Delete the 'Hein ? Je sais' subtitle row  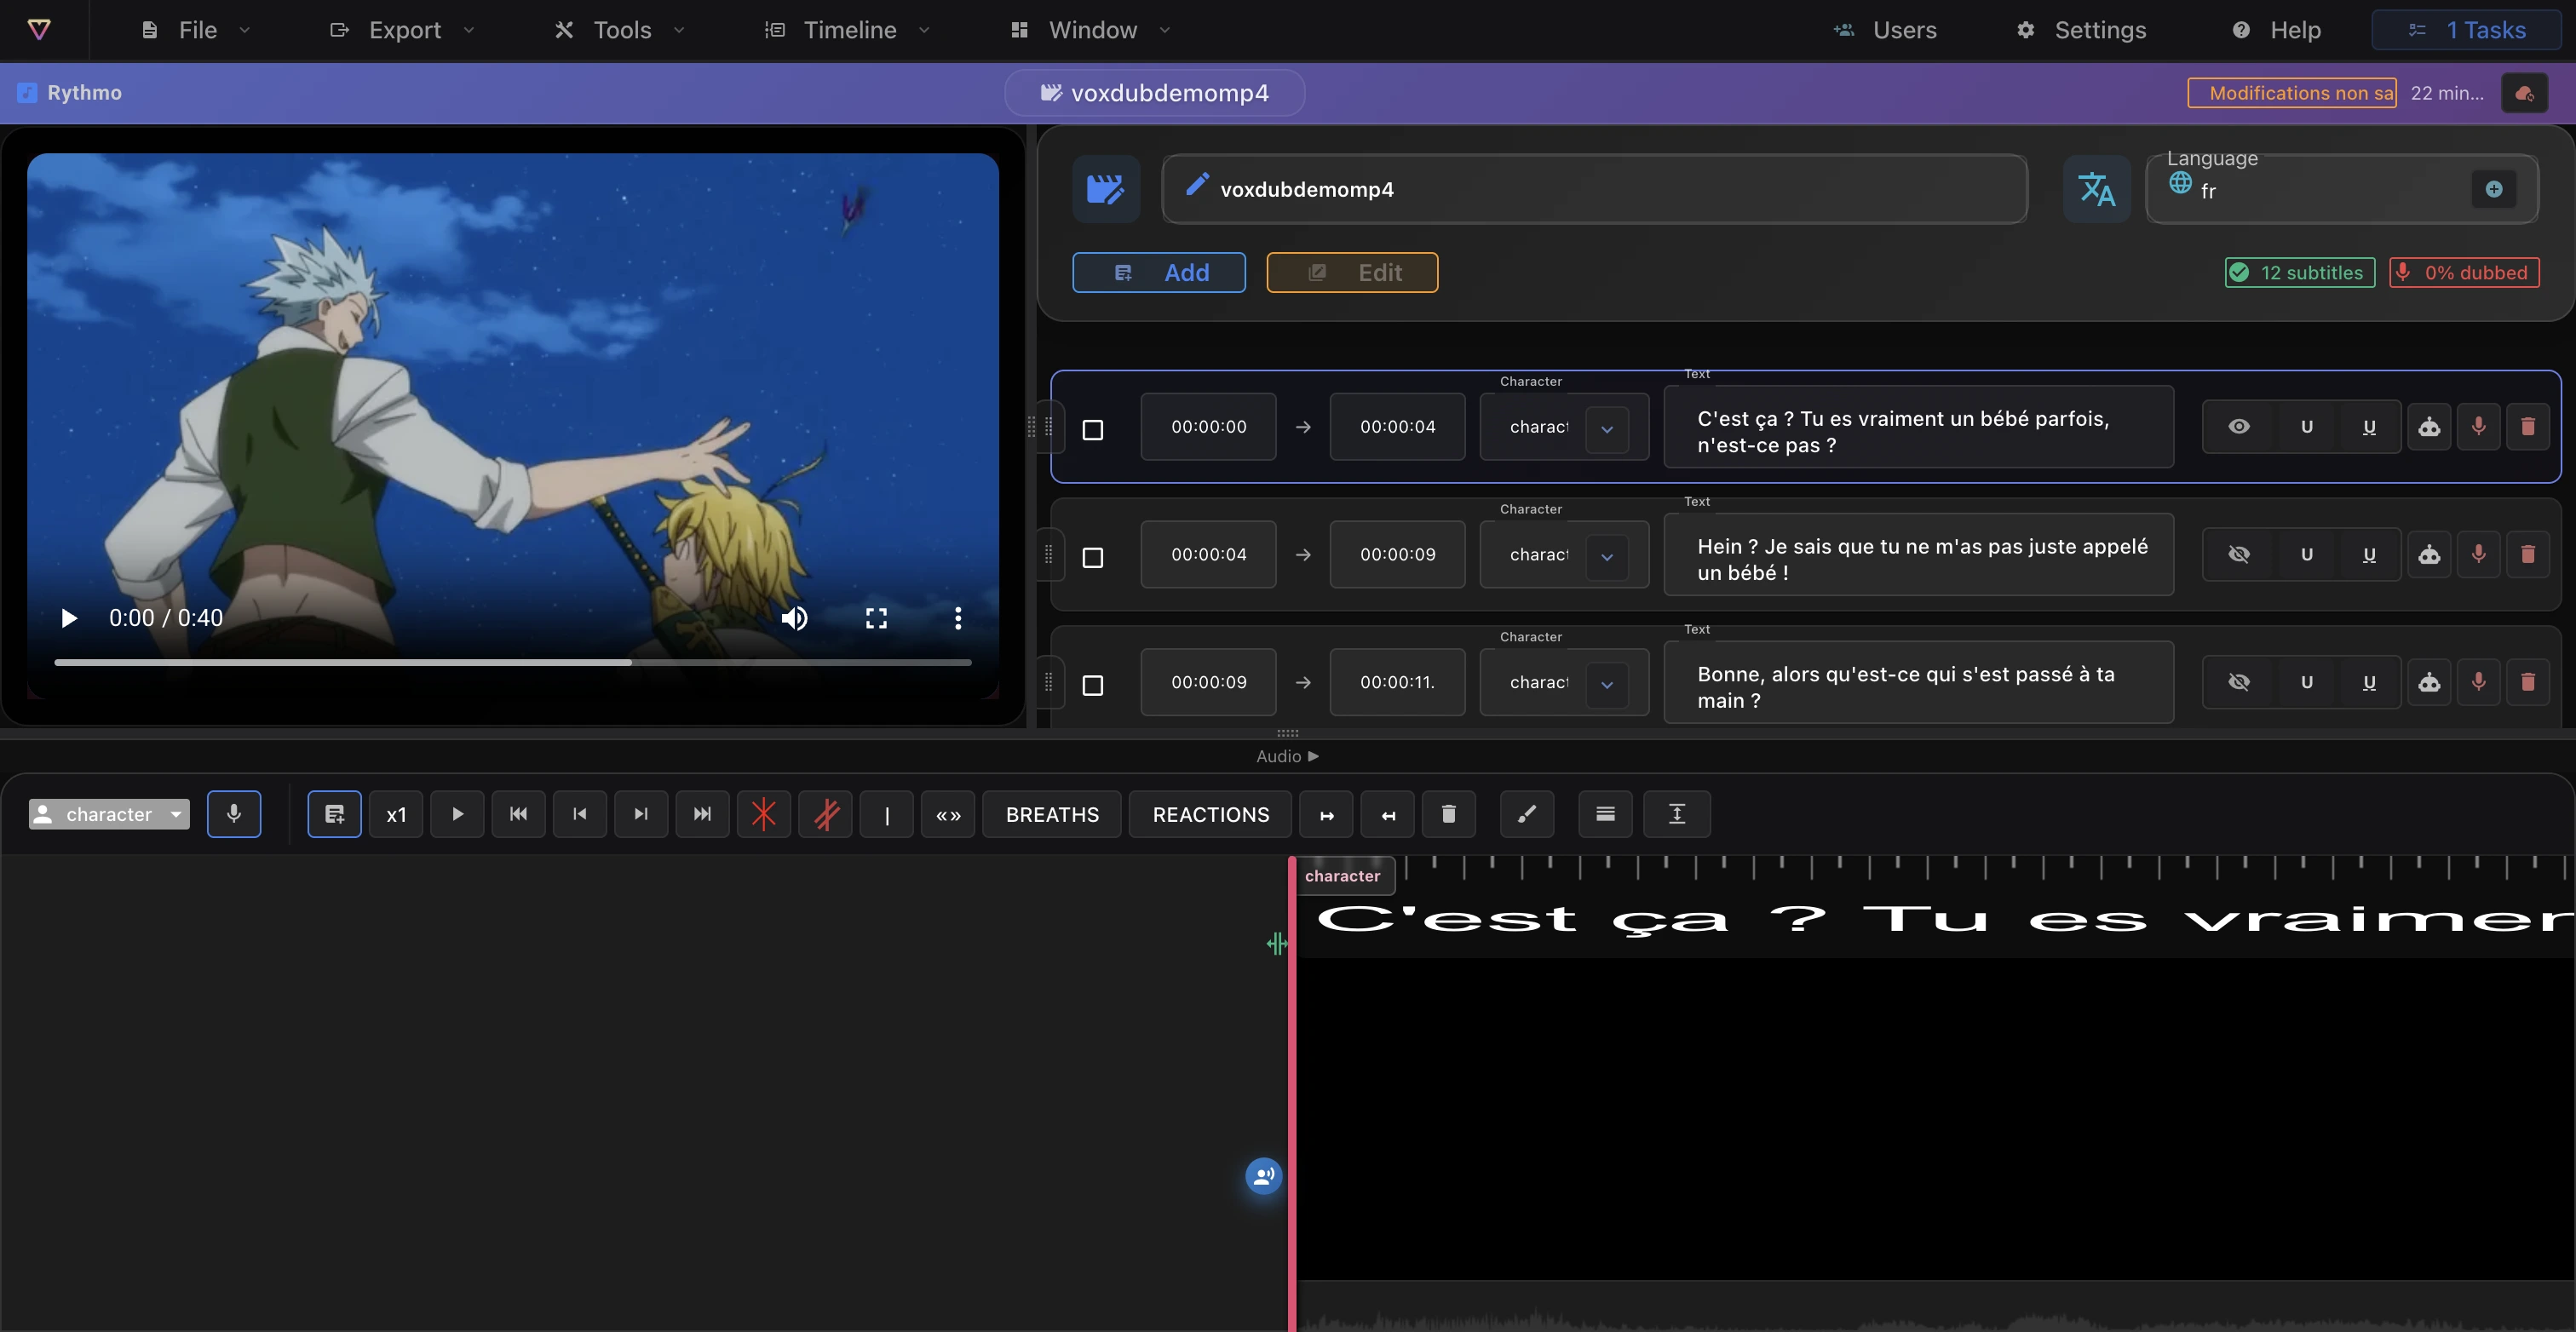pyautogui.click(x=2528, y=555)
